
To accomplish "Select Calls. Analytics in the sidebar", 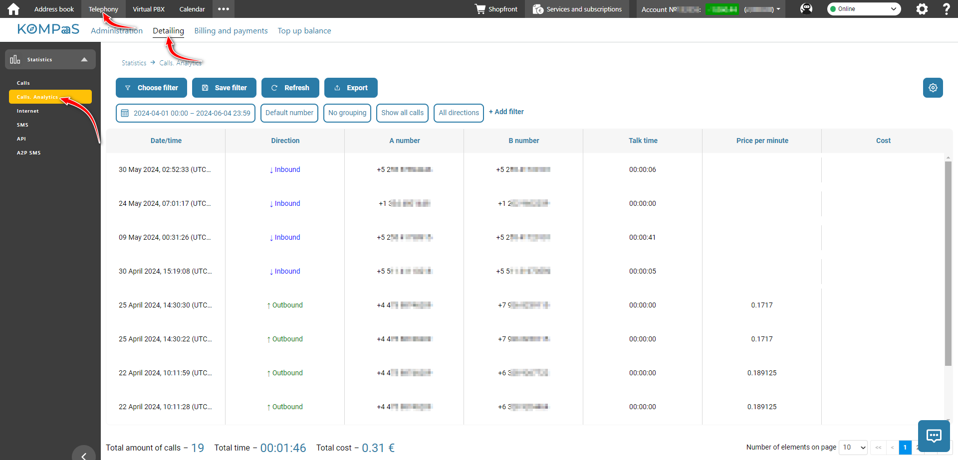I will [50, 97].
